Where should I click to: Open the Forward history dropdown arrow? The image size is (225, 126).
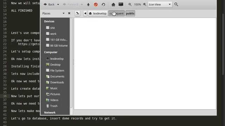(x=82, y=5)
